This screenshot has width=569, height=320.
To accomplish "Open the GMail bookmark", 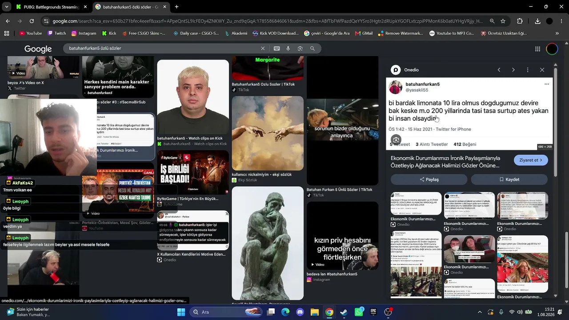I will click(364, 33).
